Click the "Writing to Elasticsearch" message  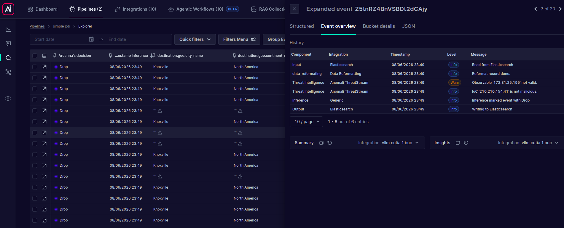492,109
